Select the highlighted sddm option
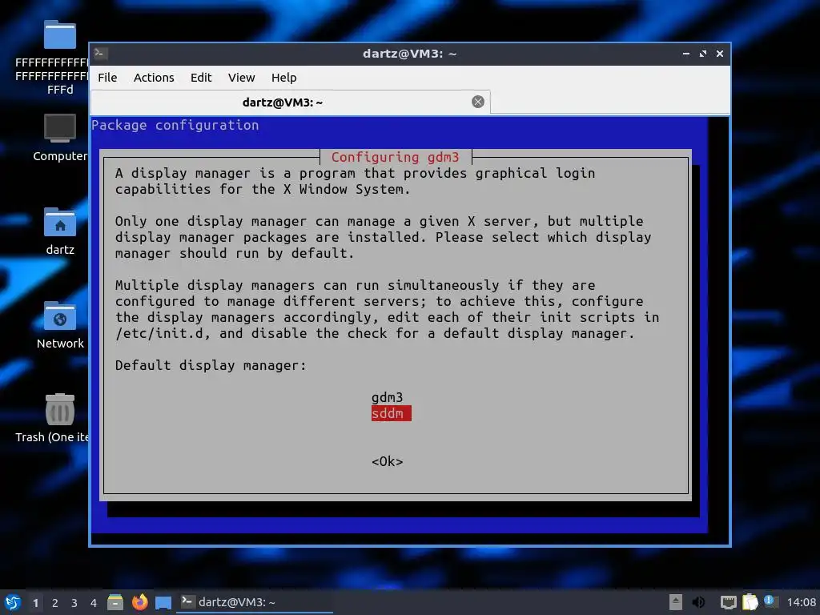 tap(391, 414)
